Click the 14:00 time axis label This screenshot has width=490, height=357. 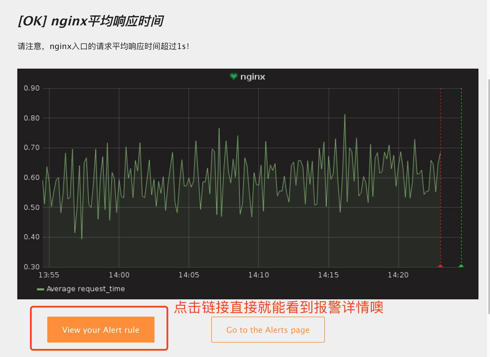tap(119, 275)
